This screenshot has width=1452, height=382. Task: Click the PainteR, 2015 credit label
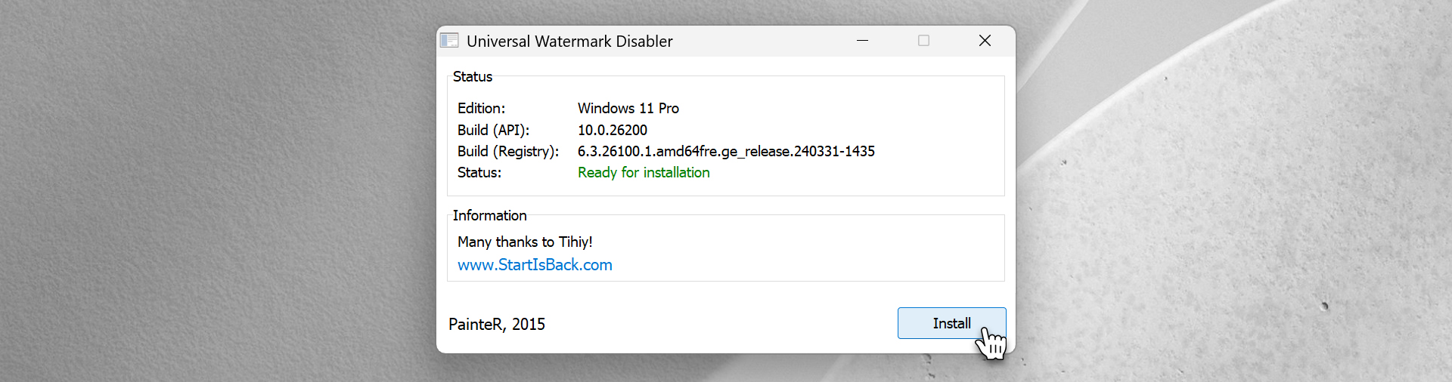click(x=496, y=325)
